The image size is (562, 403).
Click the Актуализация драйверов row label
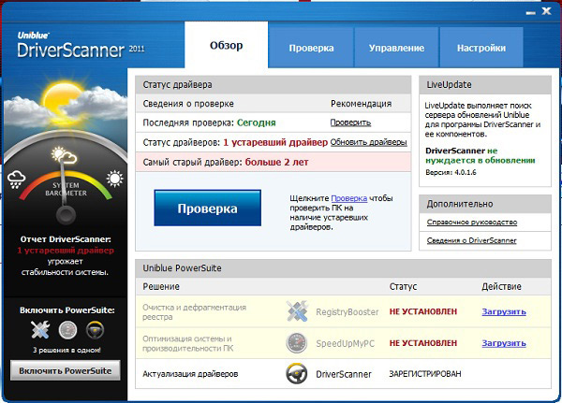coord(190,374)
